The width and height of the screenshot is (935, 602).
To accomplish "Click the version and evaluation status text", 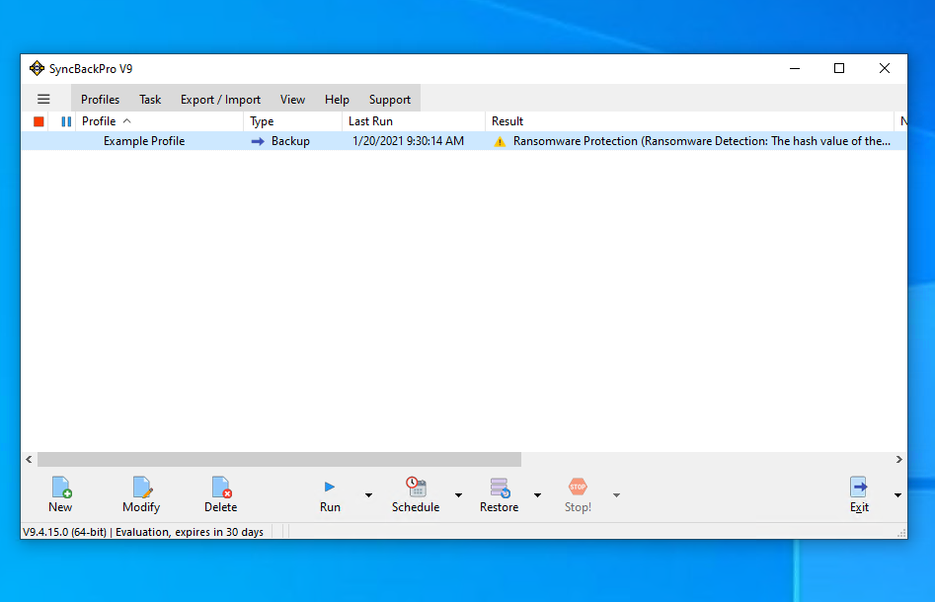I will 143,532.
